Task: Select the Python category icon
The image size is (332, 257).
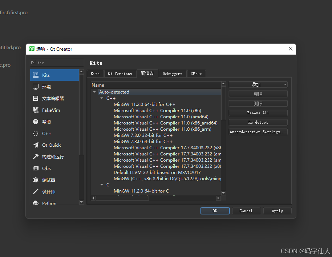Action: [x=36, y=203]
